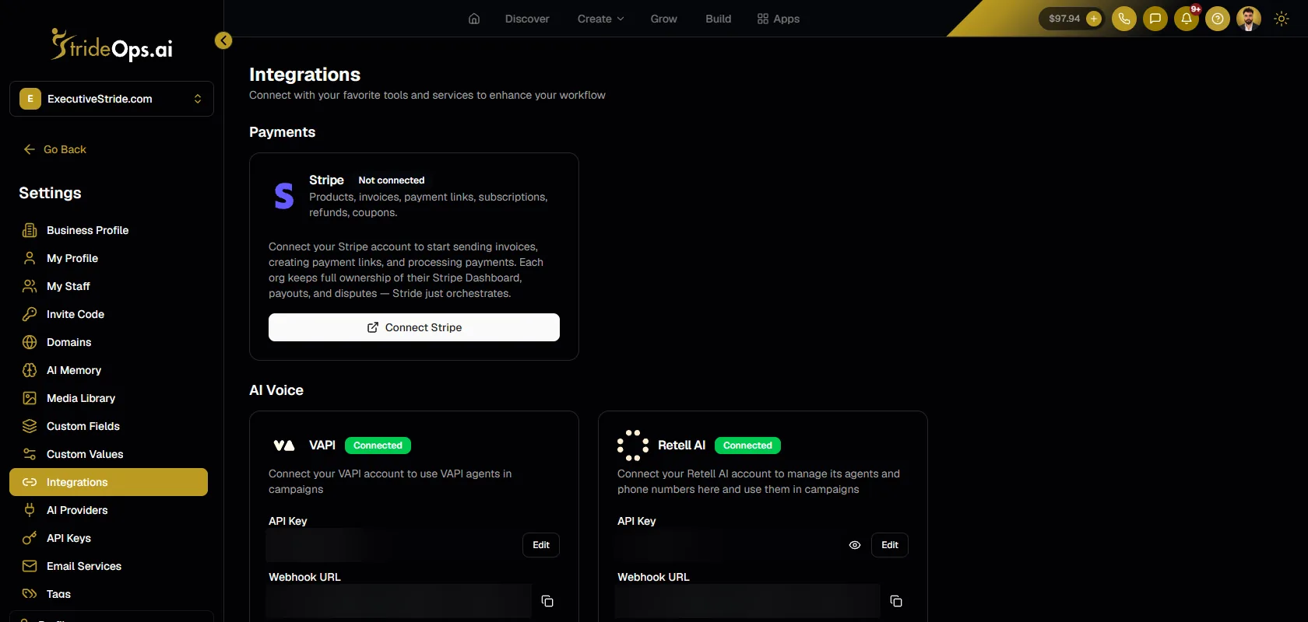
Task: Open the Apps menu
Action: point(779,19)
